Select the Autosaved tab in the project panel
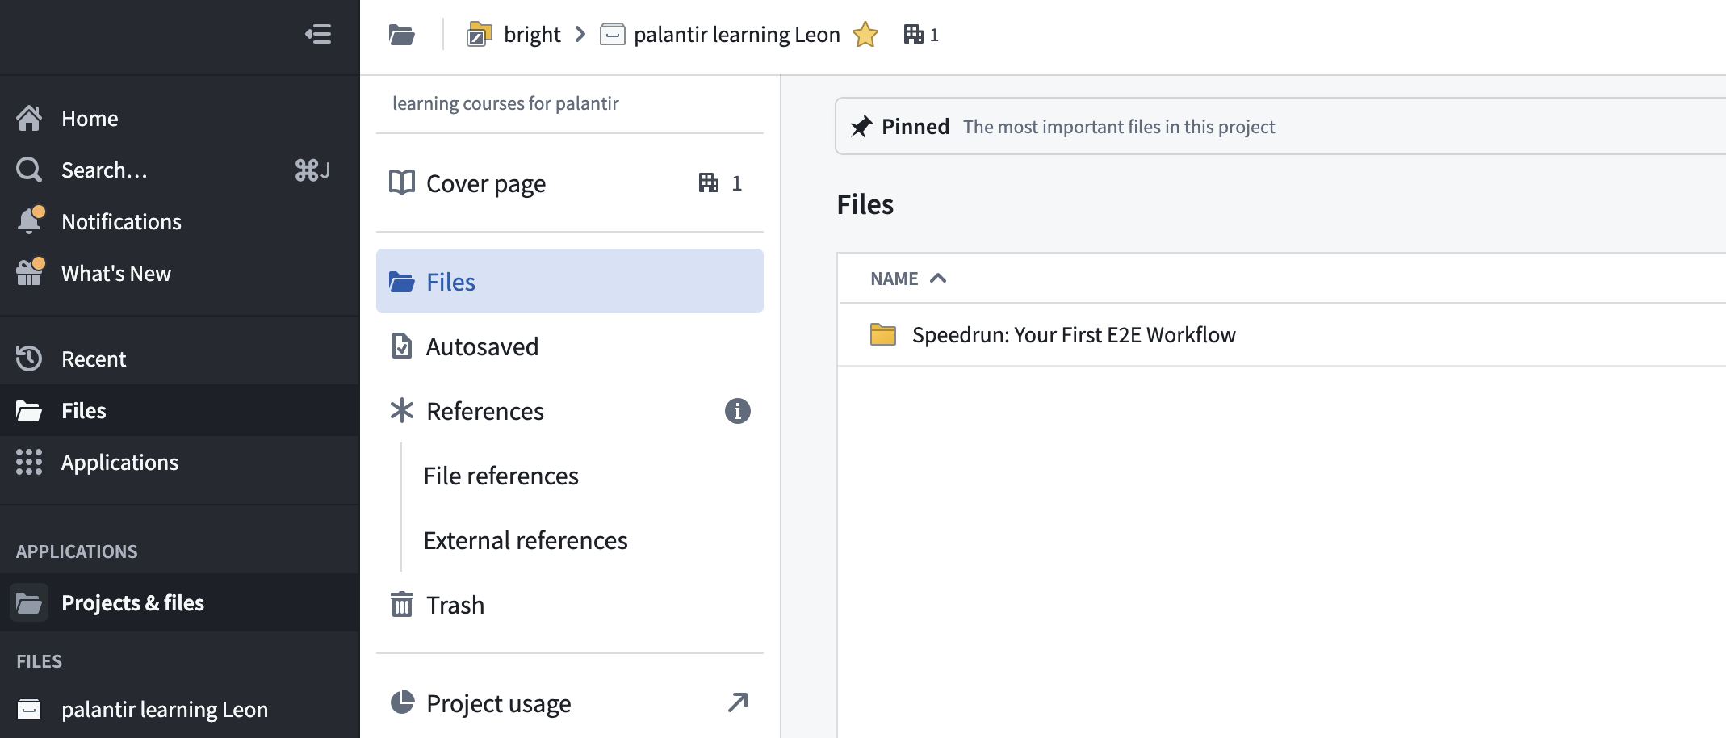The width and height of the screenshot is (1726, 738). point(482,346)
